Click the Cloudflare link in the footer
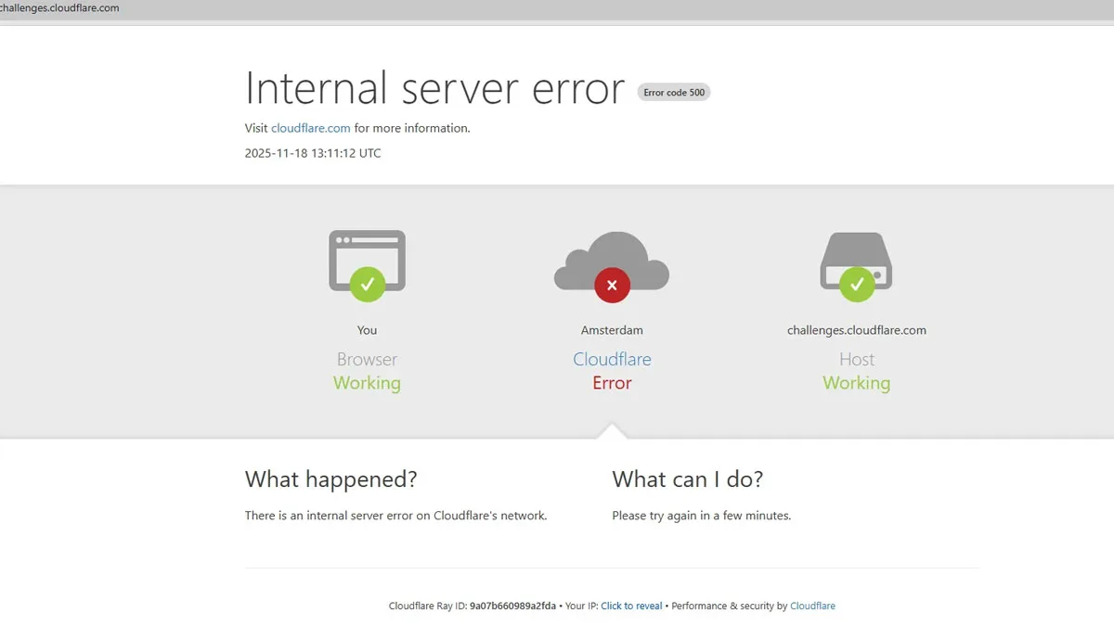Image resolution: width=1114 pixels, height=626 pixels. tap(812, 606)
